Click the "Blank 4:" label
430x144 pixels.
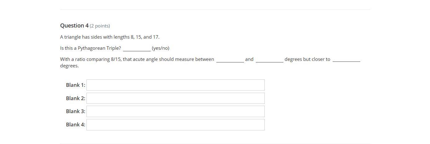75,125
